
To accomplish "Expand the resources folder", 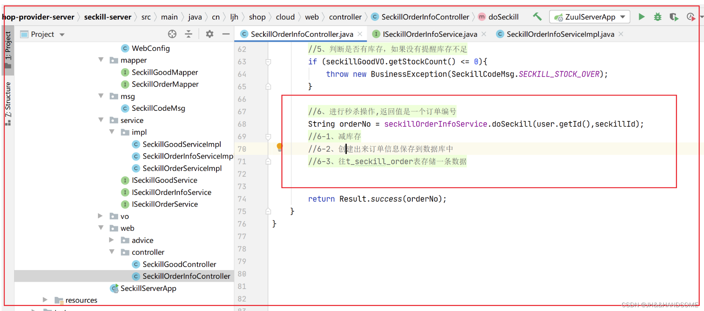I will click(x=45, y=300).
